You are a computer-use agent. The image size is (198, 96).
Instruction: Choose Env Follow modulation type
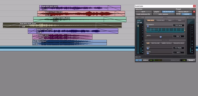pyautogui.click(x=155, y=43)
